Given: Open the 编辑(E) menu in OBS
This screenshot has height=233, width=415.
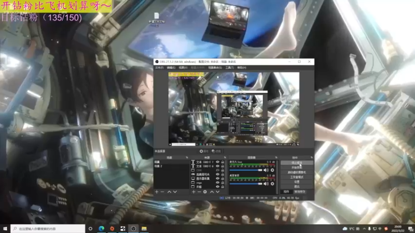Looking at the screenshot, I should 171,68.
